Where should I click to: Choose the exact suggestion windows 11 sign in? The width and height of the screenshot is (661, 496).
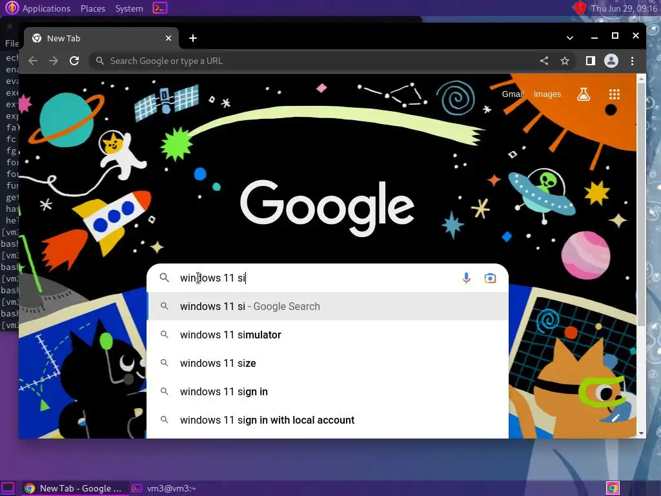pos(327,392)
